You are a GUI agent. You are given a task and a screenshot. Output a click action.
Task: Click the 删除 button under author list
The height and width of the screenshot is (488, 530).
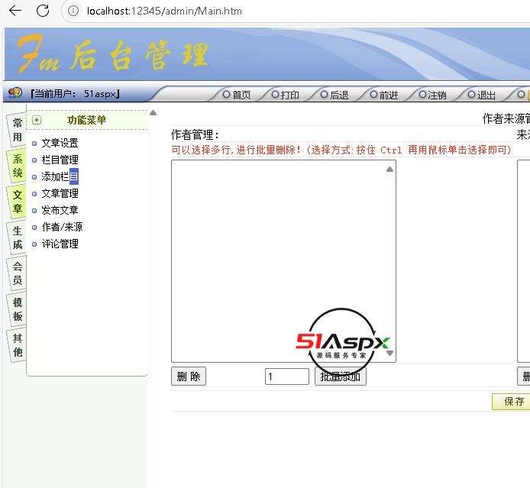(189, 377)
